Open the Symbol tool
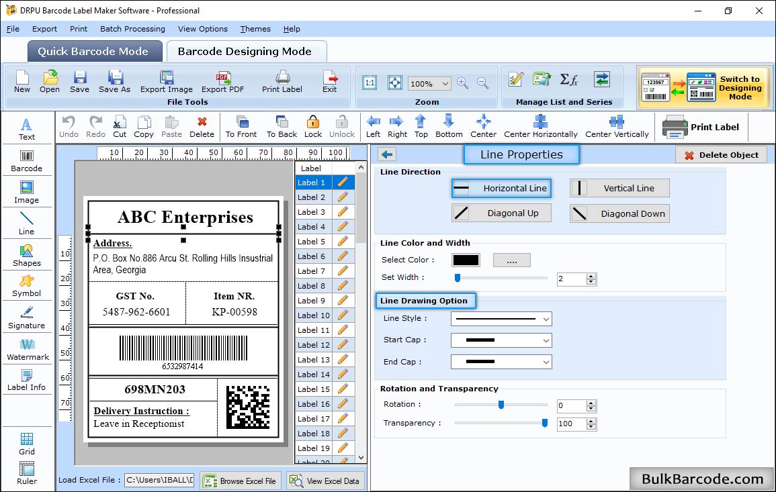This screenshot has height=492, width=776. (x=27, y=286)
